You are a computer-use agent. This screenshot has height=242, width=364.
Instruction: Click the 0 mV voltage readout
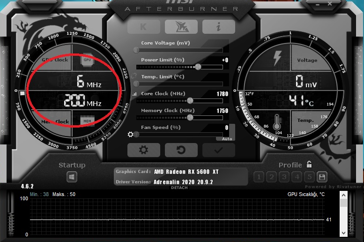click(x=306, y=81)
